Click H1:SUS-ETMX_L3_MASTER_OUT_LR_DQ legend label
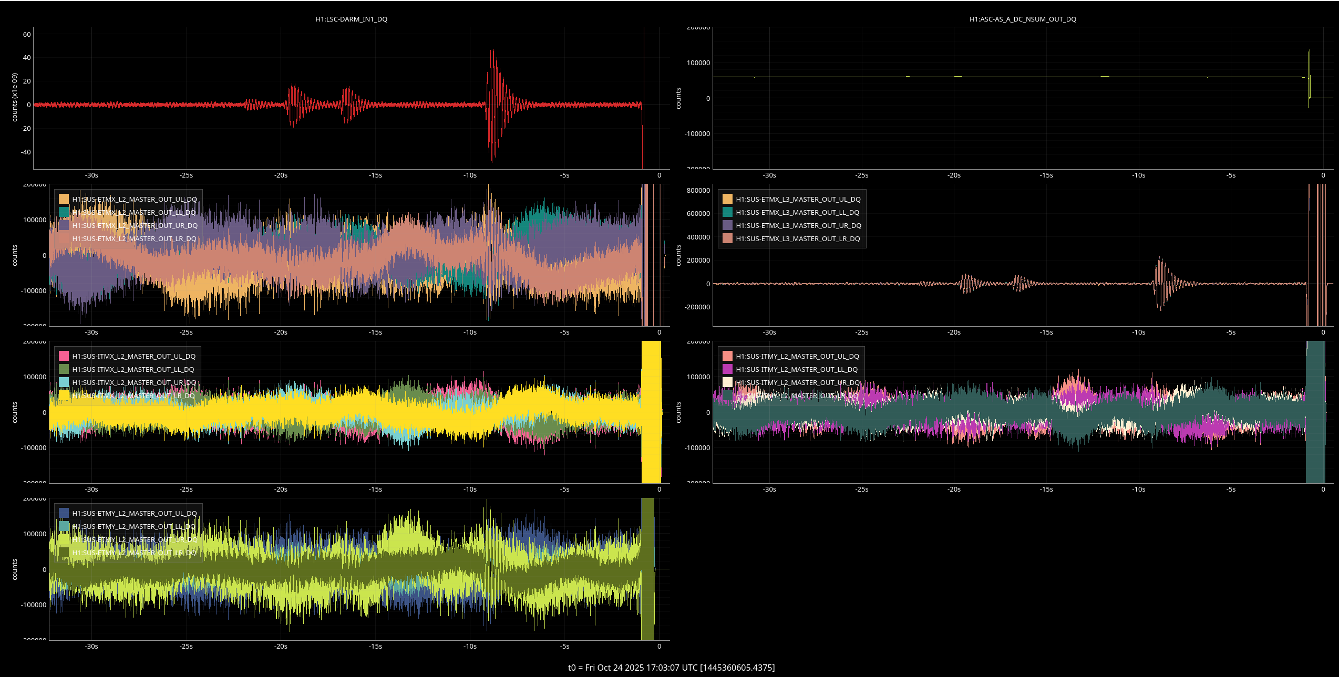The image size is (1339, 677). [798, 239]
